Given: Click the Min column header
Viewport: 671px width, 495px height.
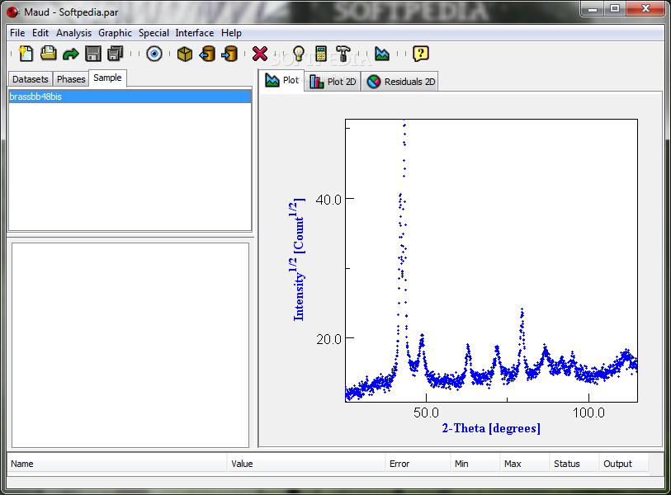Looking at the screenshot, I should click(x=475, y=464).
